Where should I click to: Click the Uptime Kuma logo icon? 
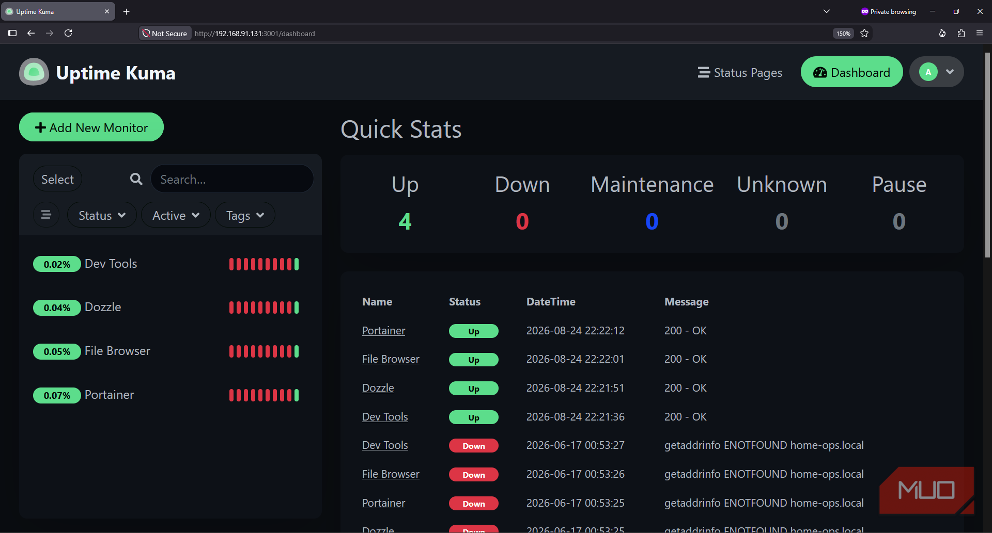(34, 72)
